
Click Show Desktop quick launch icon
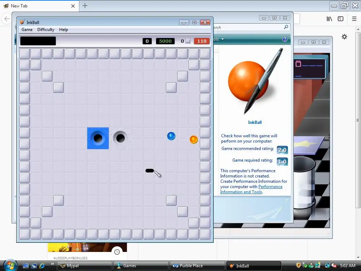25,266
